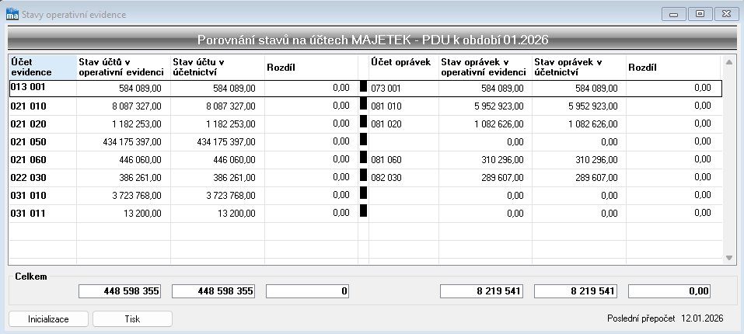The image size is (744, 334).
Task: Click the 13 200,00 účetnictví cell
Action: (x=218, y=213)
